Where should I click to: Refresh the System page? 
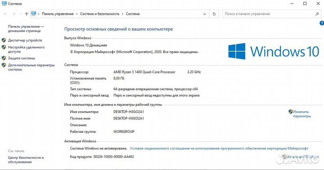pyautogui.click(x=214, y=14)
